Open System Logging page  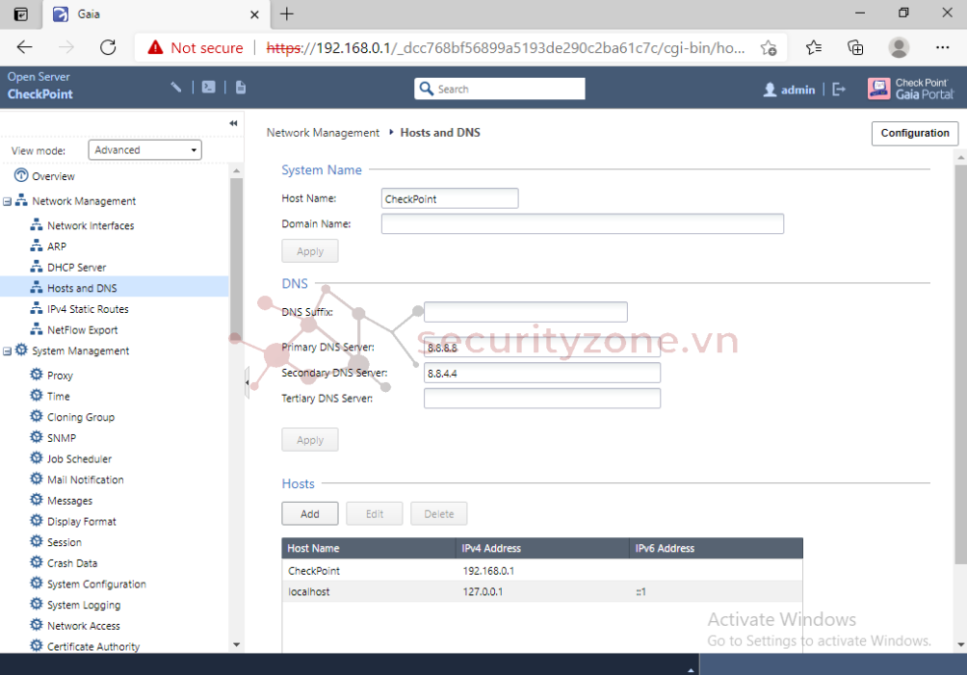(x=84, y=606)
